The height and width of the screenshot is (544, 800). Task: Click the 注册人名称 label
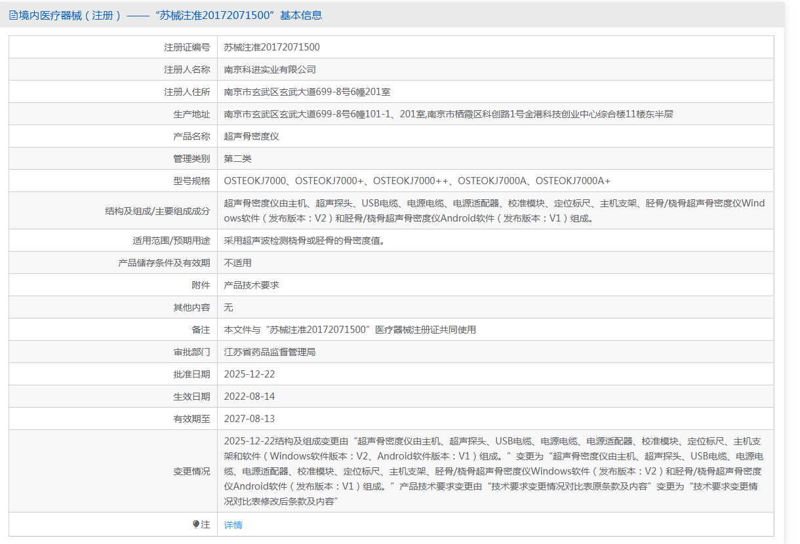point(187,69)
